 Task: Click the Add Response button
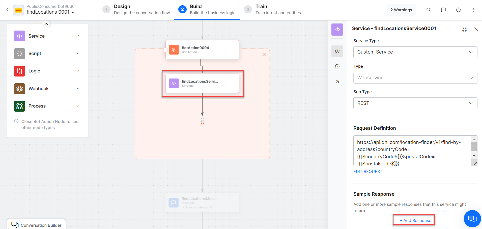(x=415, y=220)
